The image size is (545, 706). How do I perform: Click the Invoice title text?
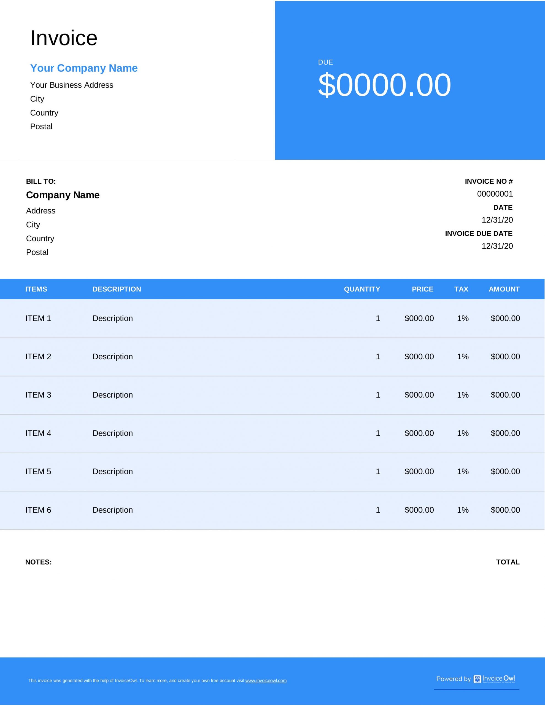(x=64, y=38)
